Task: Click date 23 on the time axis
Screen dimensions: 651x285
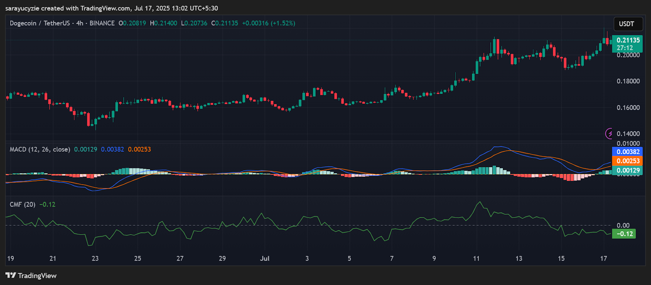Action: pos(95,259)
